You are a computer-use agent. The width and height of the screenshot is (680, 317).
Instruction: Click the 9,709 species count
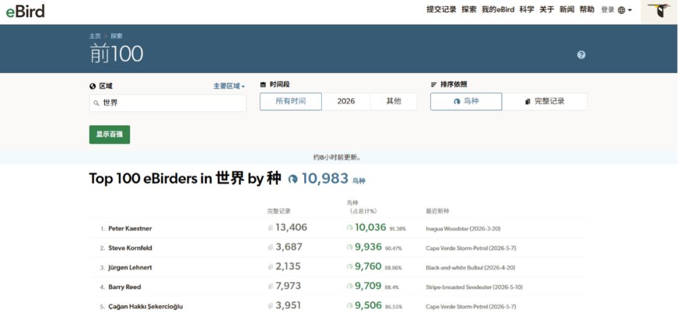pyautogui.click(x=368, y=286)
